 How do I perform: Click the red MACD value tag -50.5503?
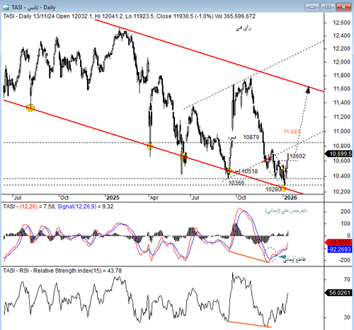pyautogui.click(x=339, y=242)
